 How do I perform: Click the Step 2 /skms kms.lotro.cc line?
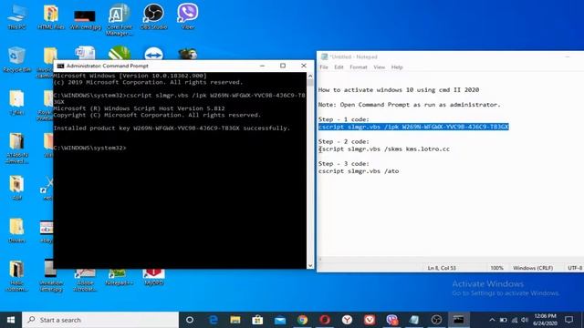coord(384,149)
